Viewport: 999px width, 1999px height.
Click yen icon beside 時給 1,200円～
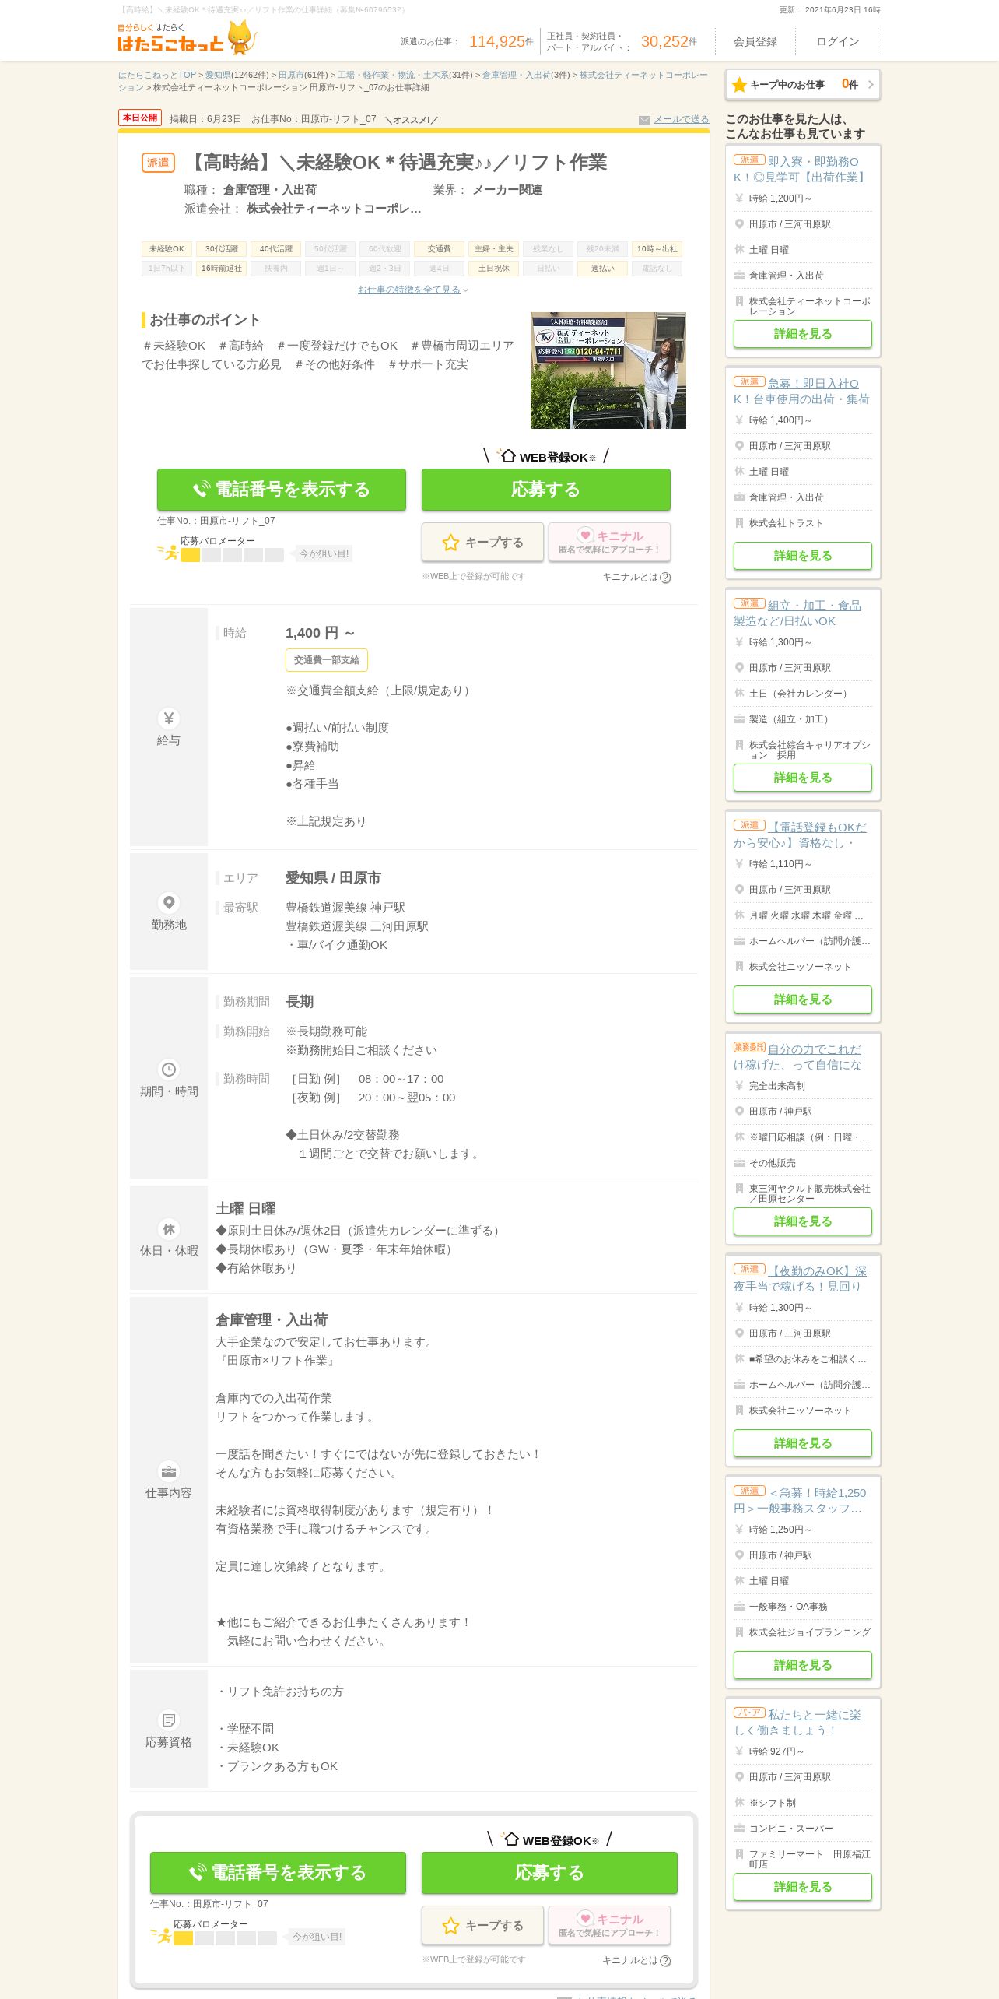[739, 198]
